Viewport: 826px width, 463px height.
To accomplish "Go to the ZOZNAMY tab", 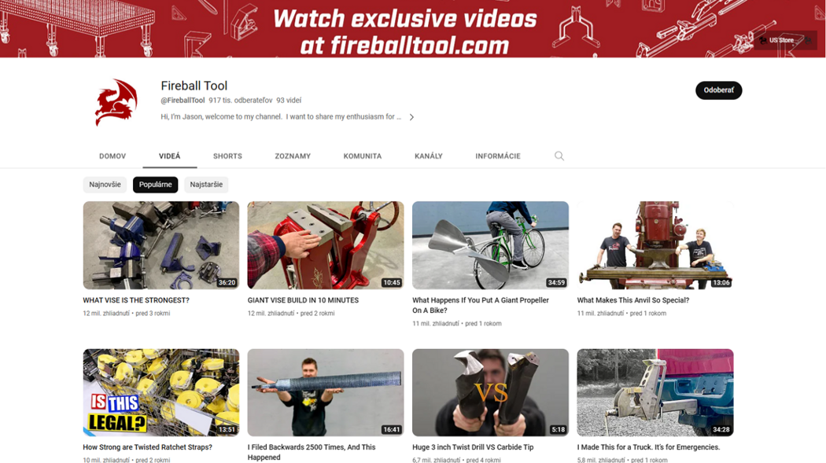I will (x=293, y=156).
